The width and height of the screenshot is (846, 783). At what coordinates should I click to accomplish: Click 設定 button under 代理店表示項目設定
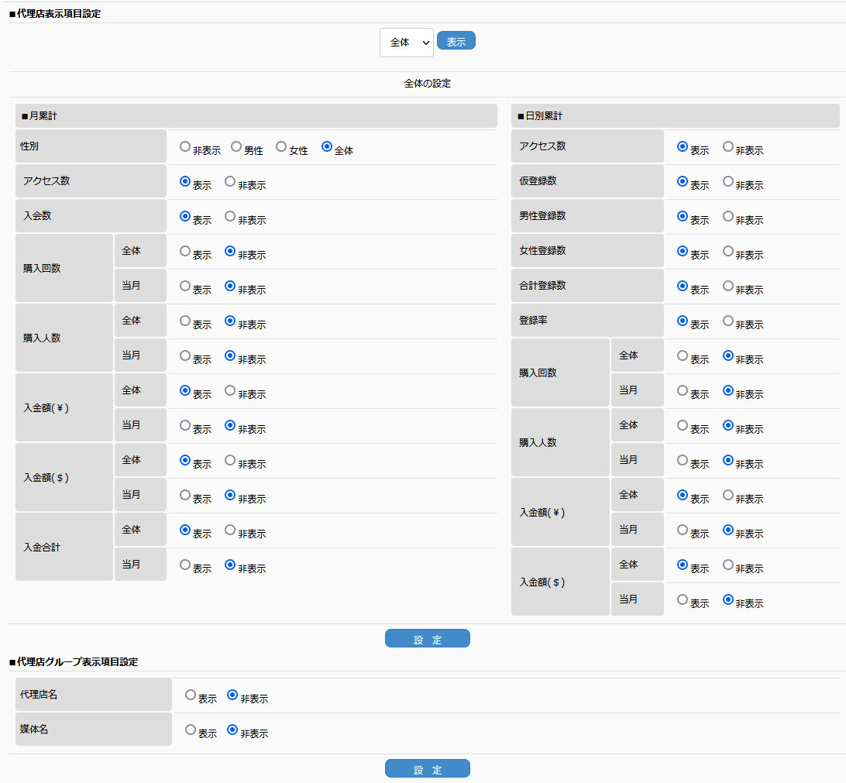(x=427, y=638)
